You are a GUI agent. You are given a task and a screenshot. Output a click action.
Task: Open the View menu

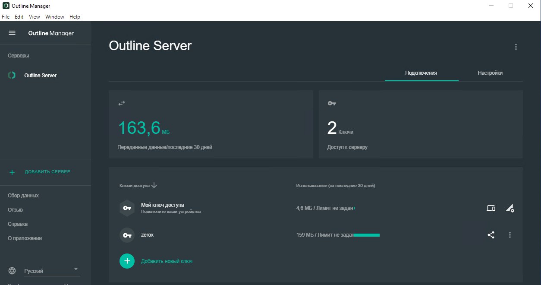click(34, 17)
